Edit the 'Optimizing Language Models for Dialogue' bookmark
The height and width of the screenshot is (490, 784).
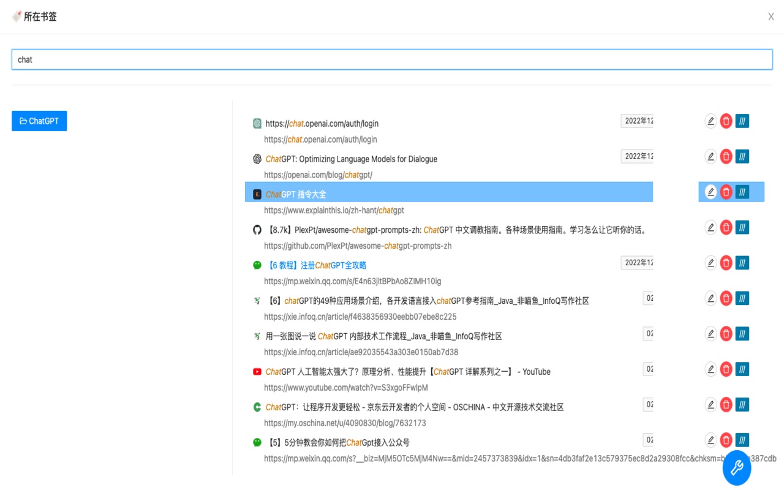click(710, 157)
